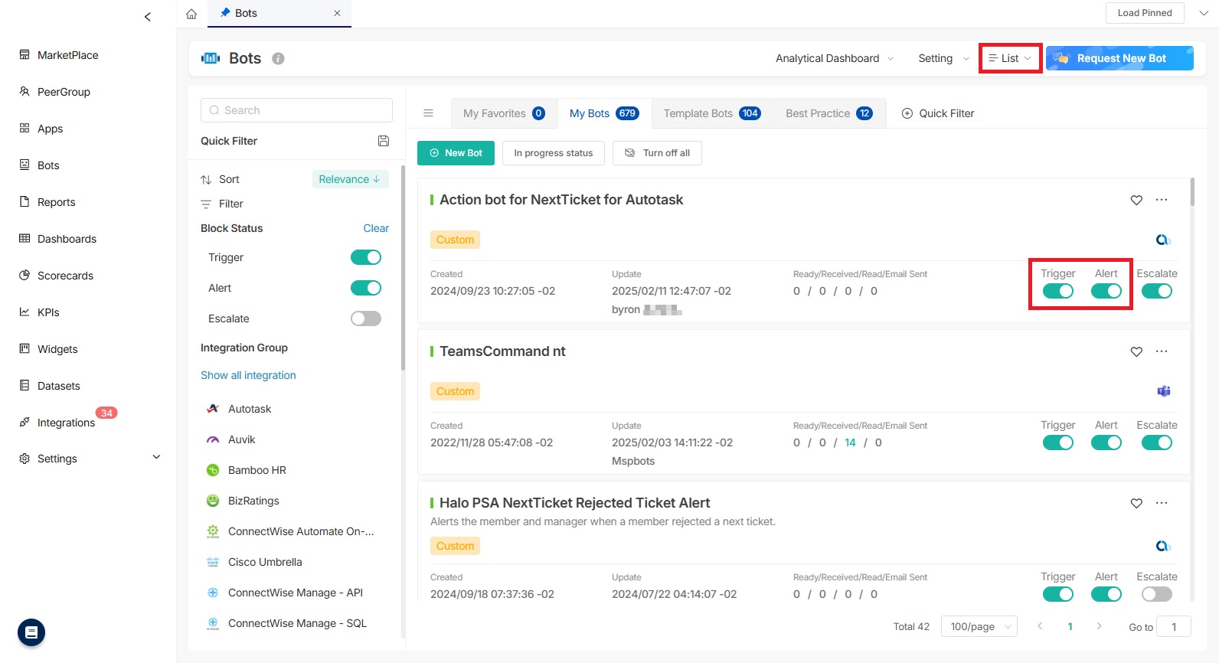This screenshot has width=1219, height=663.
Task: Click the bot Search input field
Action: click(297, 110)
